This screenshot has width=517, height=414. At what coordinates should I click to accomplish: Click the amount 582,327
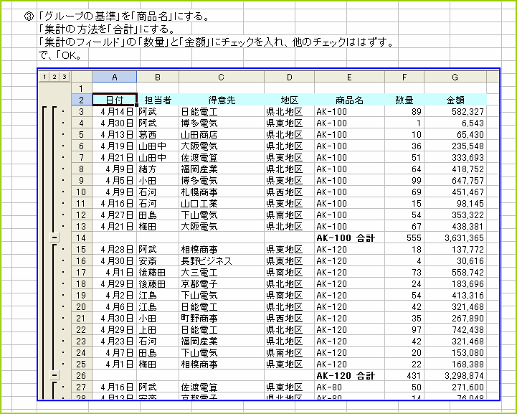pyautogui.click(x=455, y=111)
